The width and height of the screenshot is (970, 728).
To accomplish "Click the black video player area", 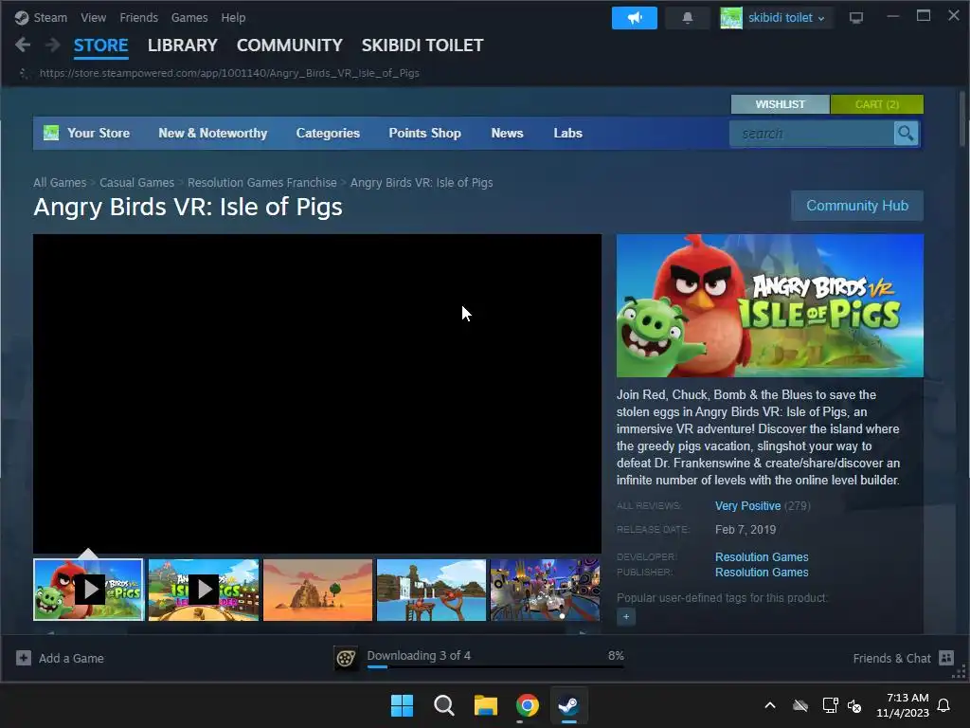I will [317, 393].
